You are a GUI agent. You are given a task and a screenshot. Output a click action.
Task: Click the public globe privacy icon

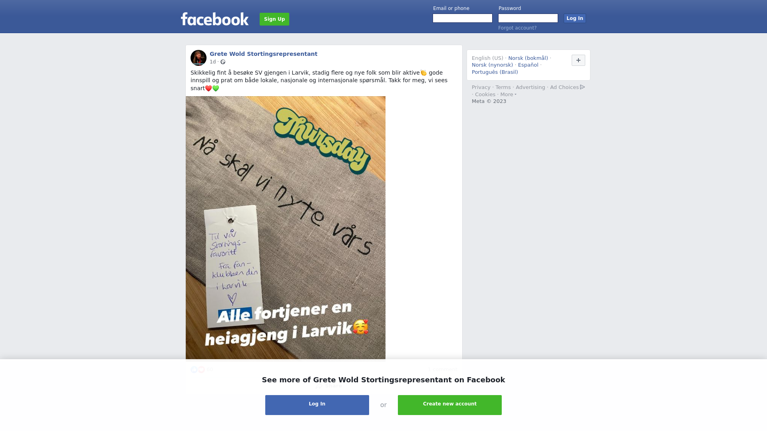click(223, 62)
